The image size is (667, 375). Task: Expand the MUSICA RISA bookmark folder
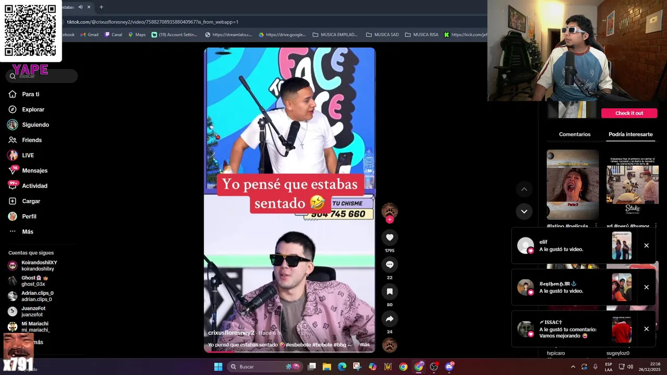click(422, 35)
